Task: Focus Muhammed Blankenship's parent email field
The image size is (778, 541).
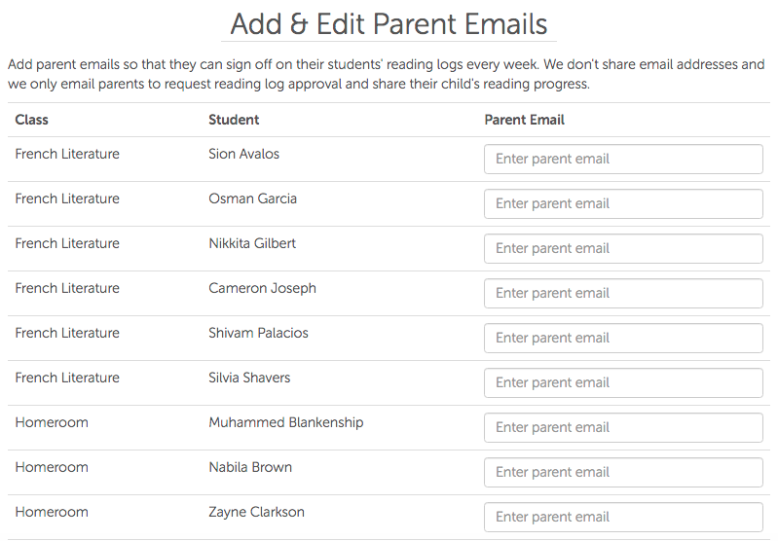Action: point(623,427)
